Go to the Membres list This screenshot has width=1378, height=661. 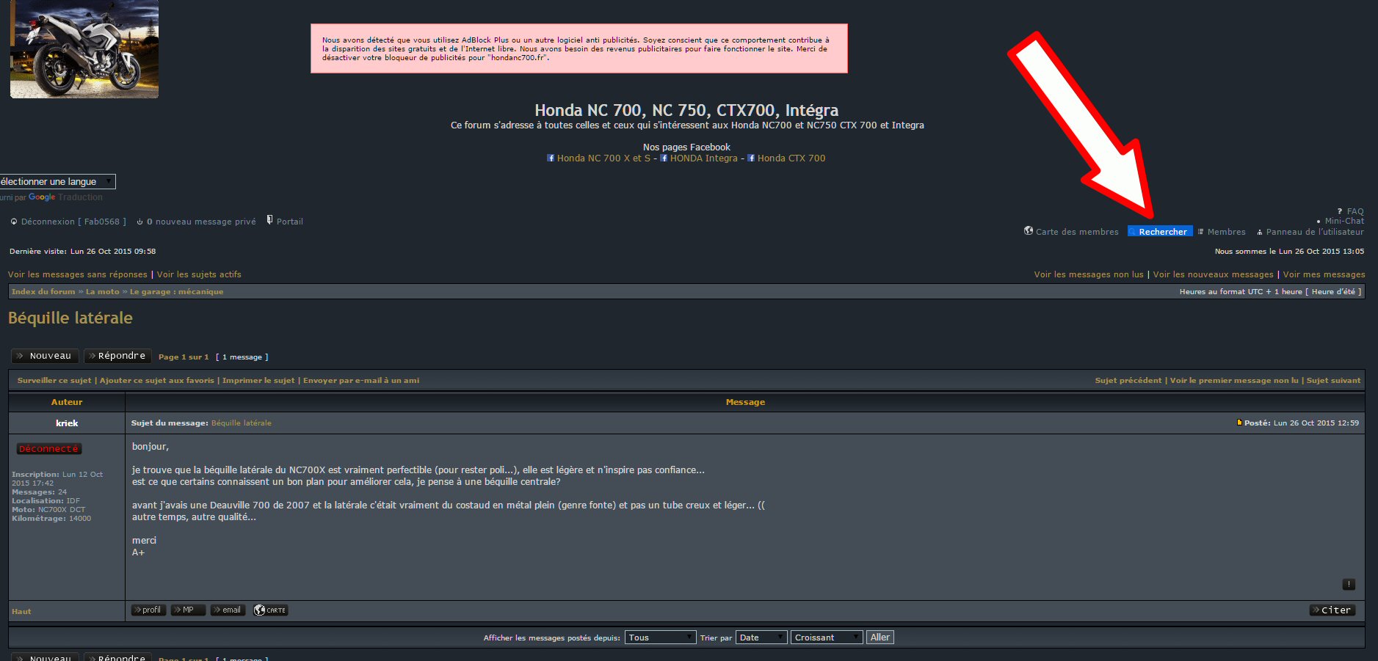[x=1226, y=232]
